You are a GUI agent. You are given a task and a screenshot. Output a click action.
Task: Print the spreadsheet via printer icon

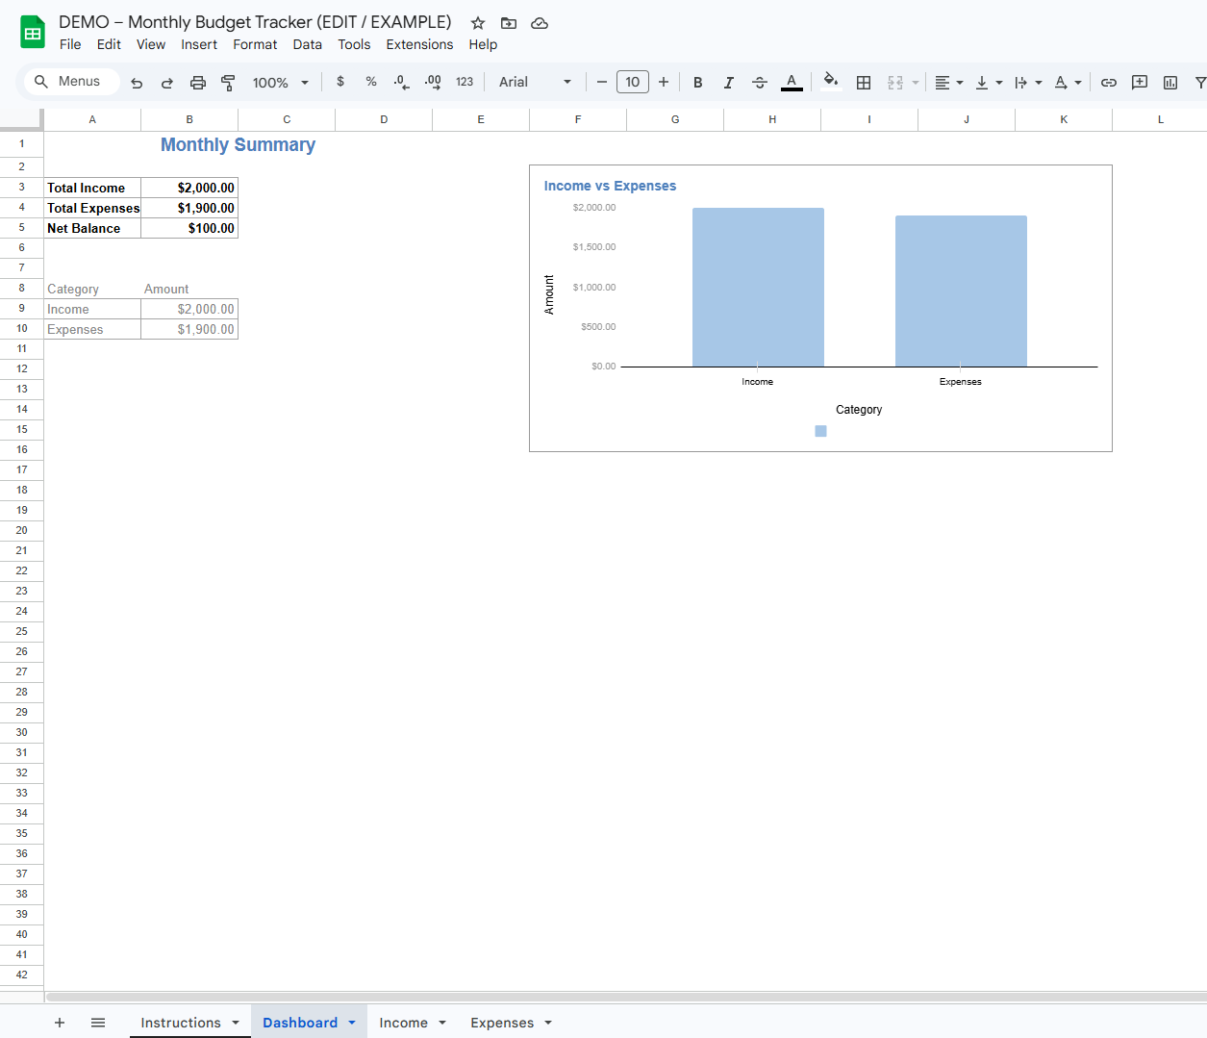(198, 83)
